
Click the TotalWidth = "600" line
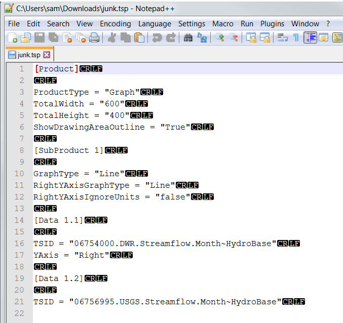[79, 104]
